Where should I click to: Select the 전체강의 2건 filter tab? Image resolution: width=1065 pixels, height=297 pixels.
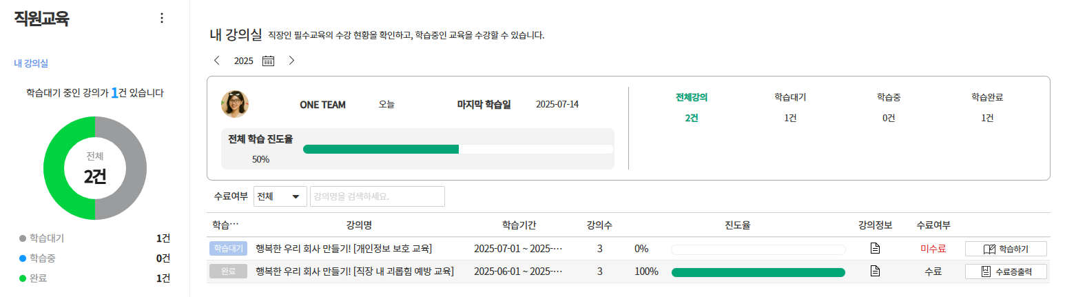[x=692, y=107]
